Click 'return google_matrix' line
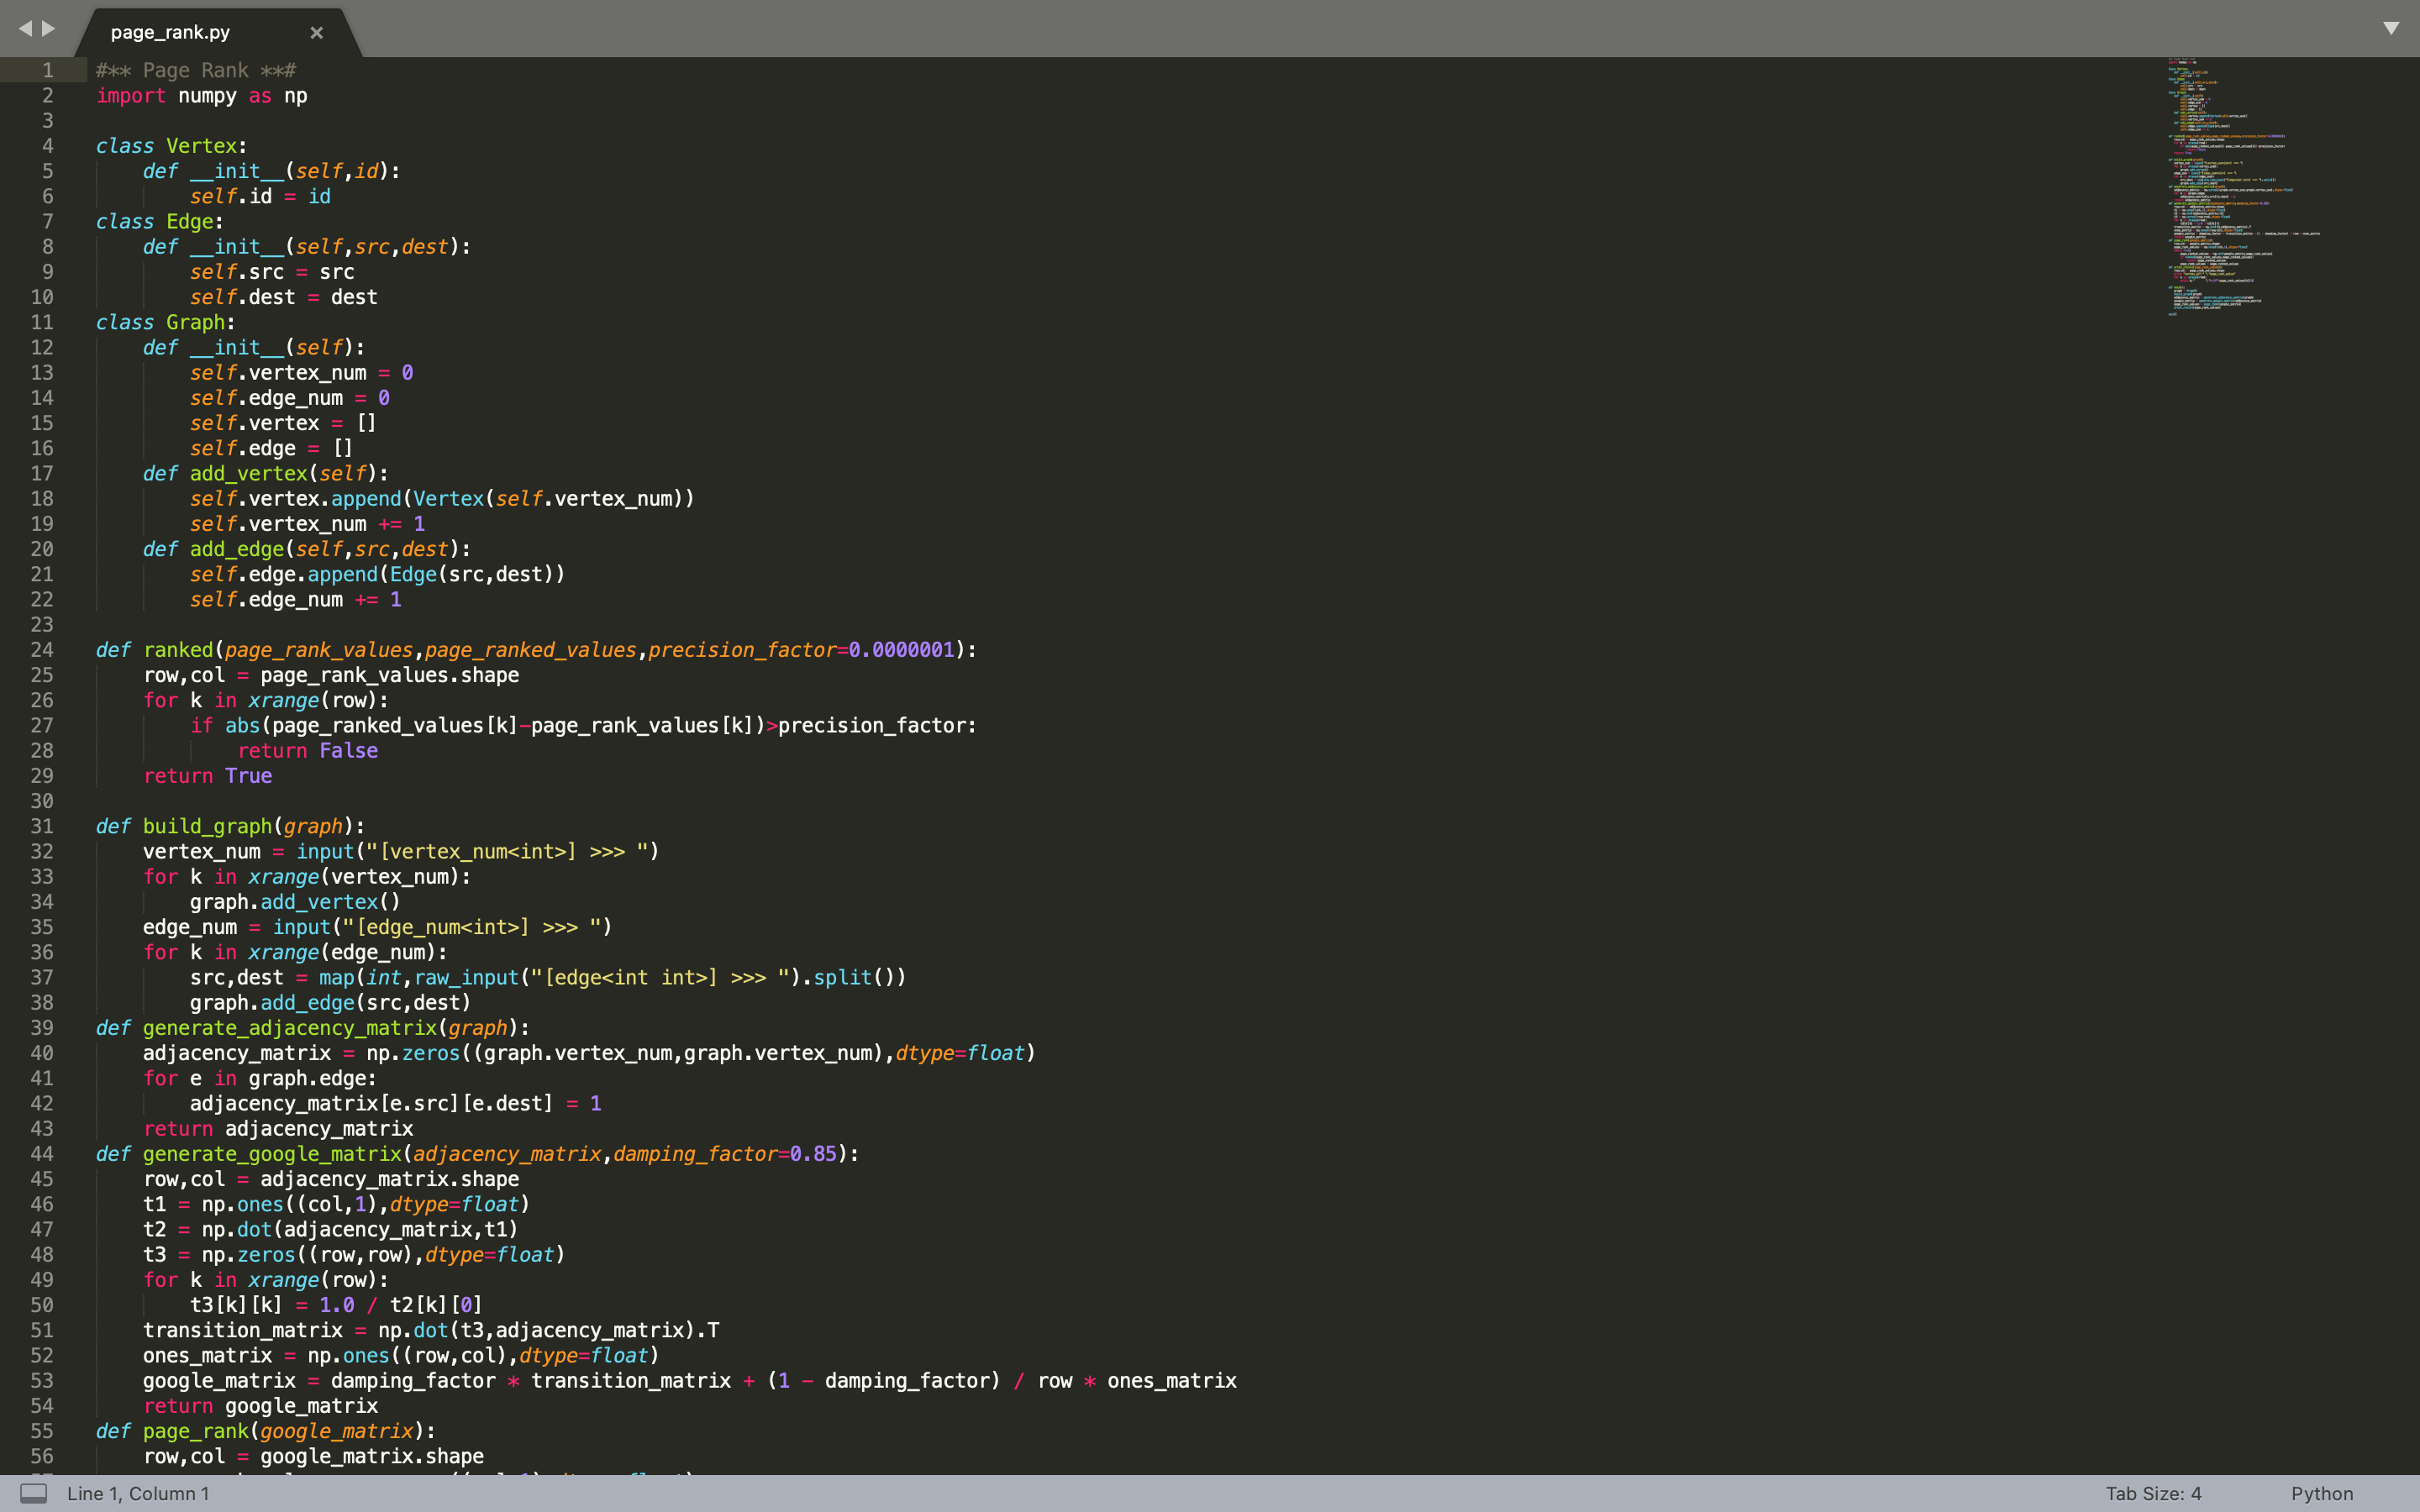This screenshot has height=1512, width=2420. pyautogui.click(x=260, y=1406)
